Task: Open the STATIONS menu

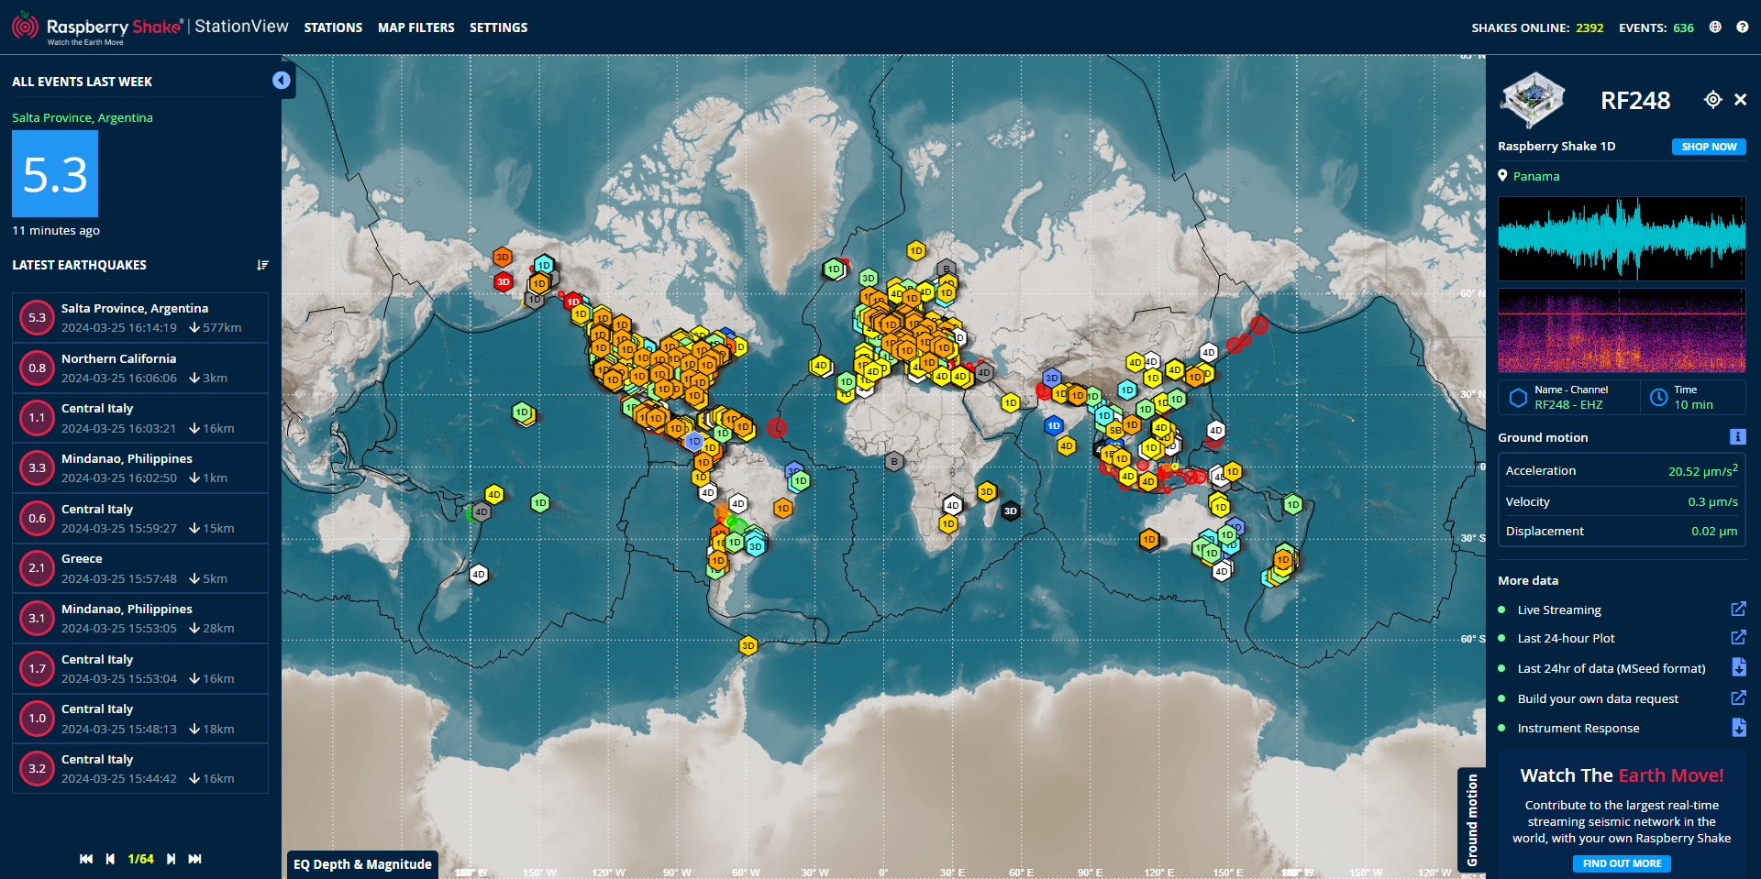Action: click(333, 27)
